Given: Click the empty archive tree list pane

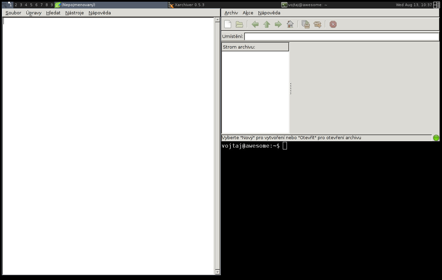Looking at the screenshot, I should [x=255, y=92].
